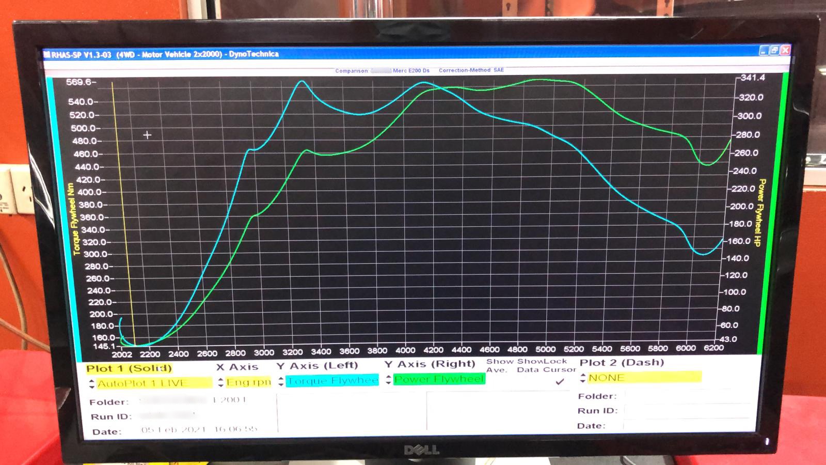Viewport: 826px width, 465px height.
Task: Click the X Axis stepper arrows
Action: pyautogui.click(x=221, y=383)
